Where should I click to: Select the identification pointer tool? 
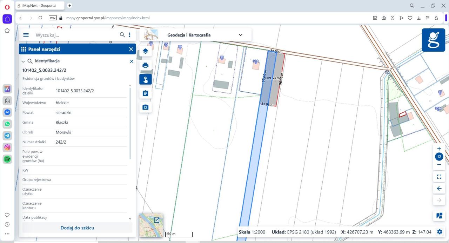point(145,79)
